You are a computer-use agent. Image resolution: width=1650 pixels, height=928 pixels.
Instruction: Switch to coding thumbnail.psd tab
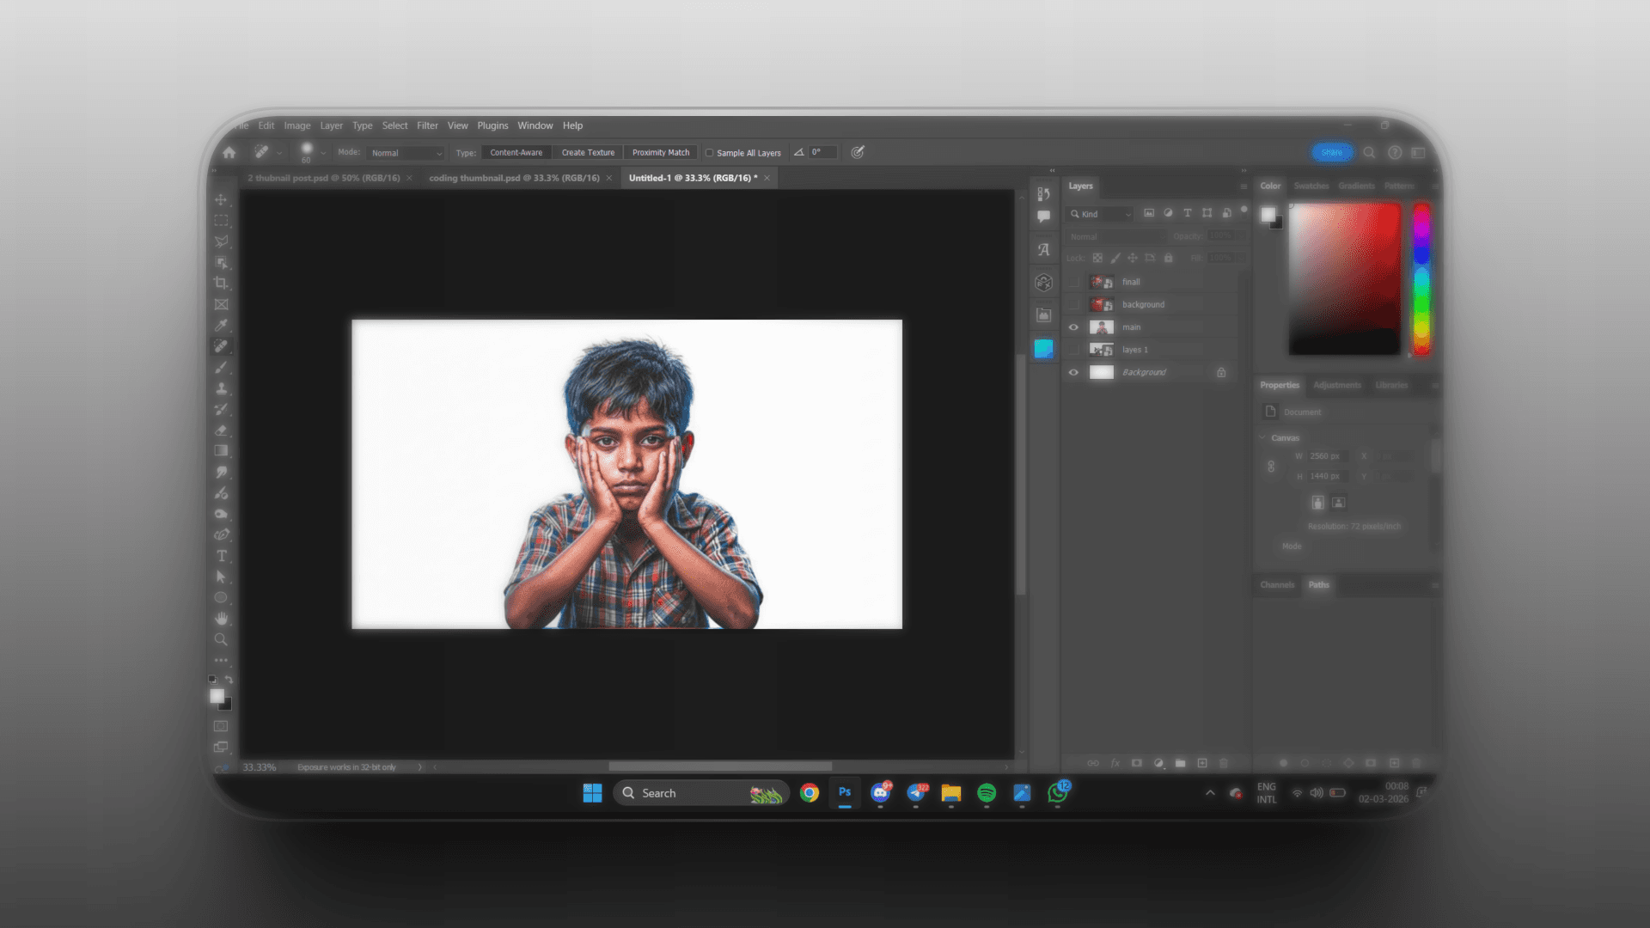point(513,178)
